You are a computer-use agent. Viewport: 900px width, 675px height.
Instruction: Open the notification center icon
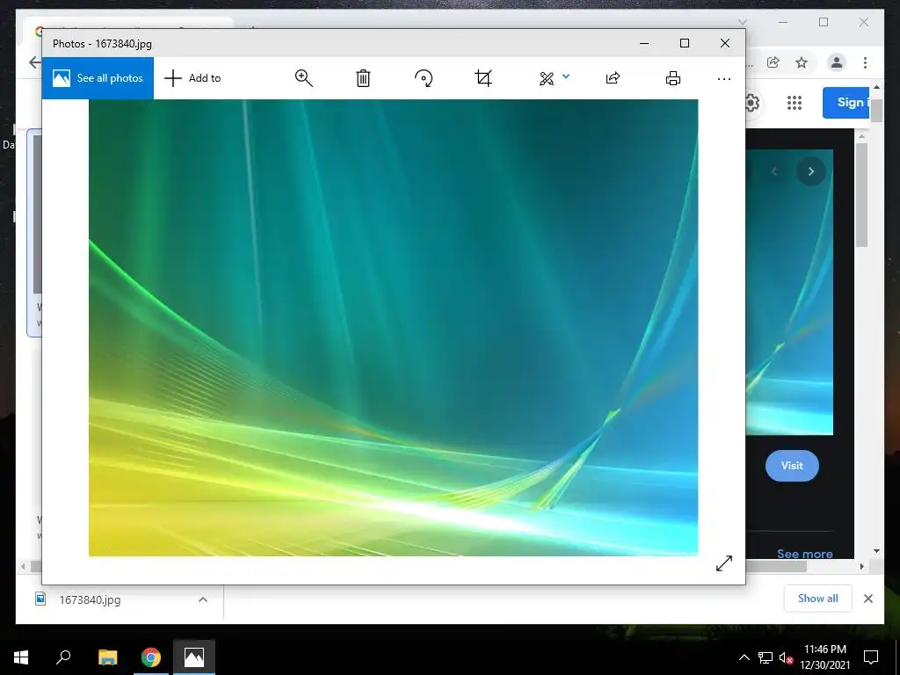pos(871,657)
